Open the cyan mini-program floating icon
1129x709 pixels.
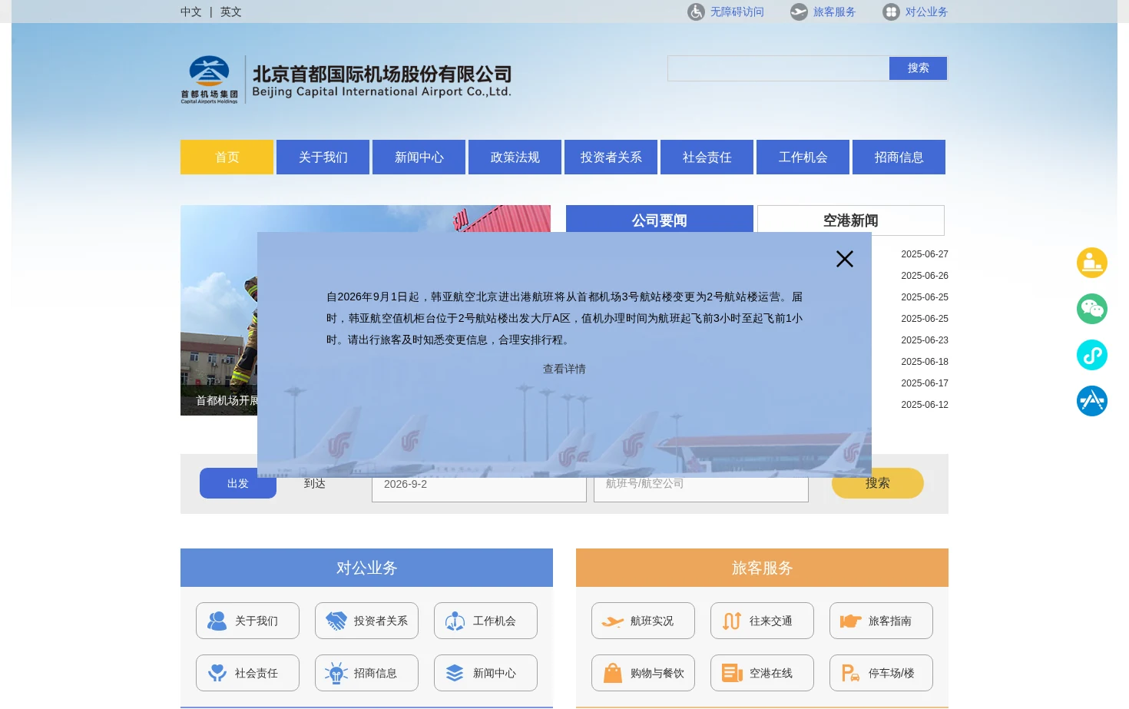coord(1092,355)
